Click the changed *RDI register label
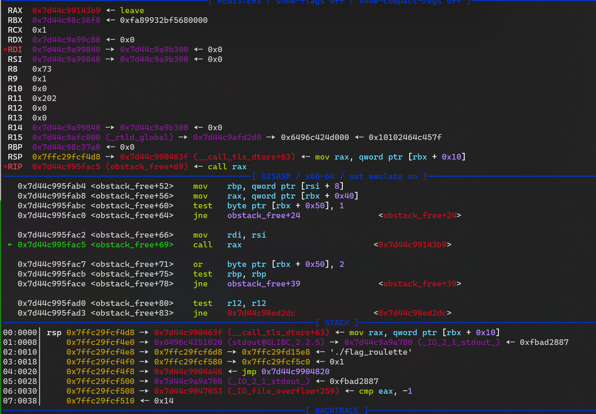The image size is (596, 414). (x=13, y=50)
